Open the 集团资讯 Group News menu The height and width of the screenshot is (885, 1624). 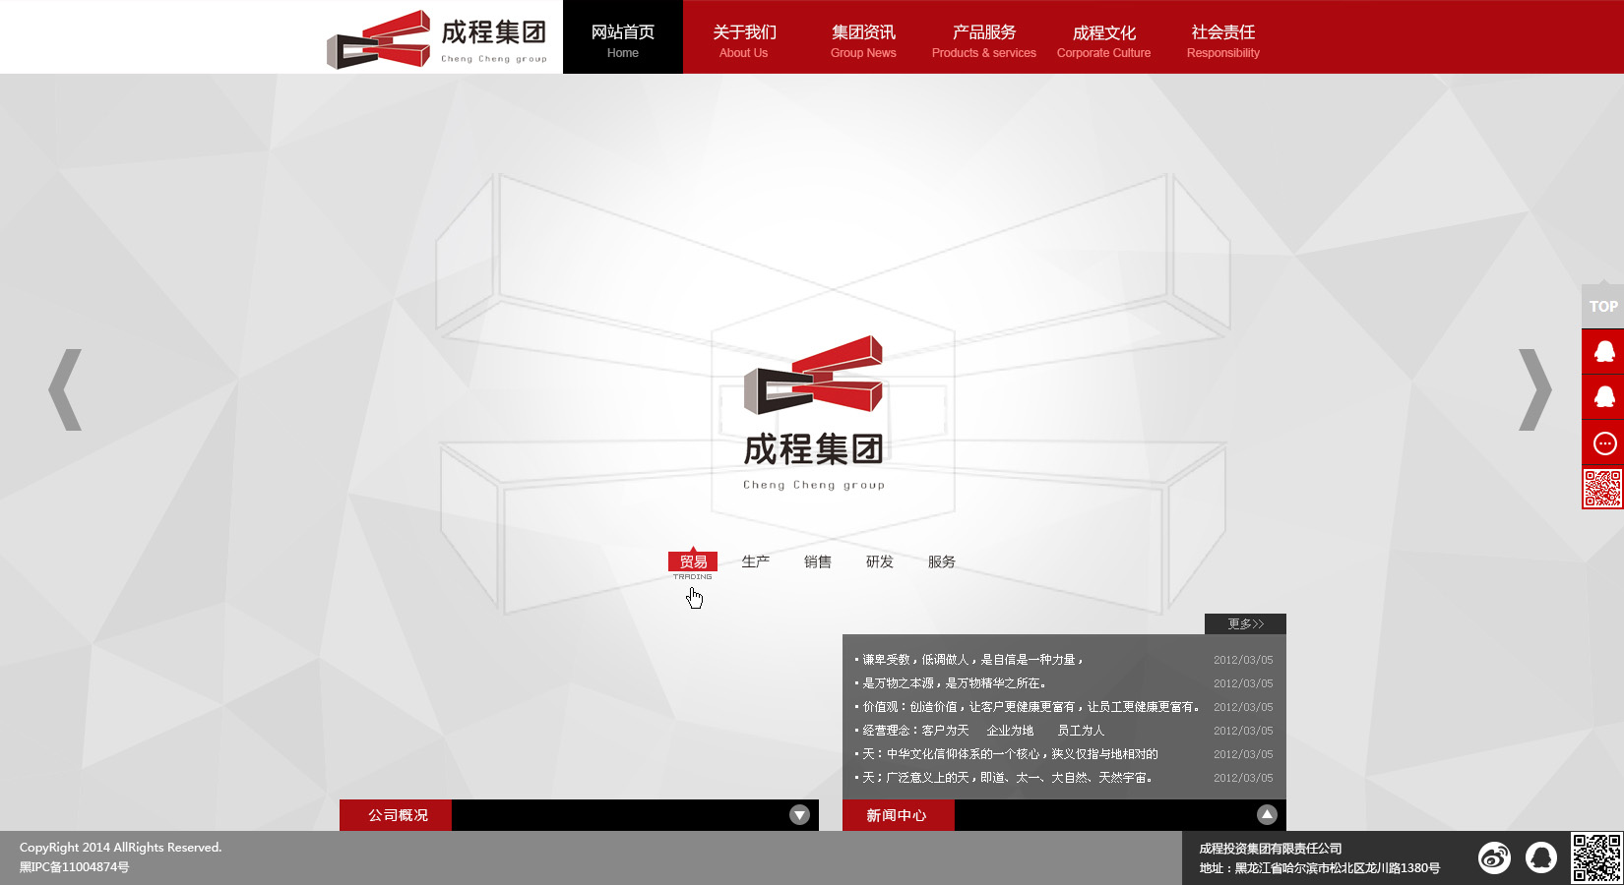[863, 41]
